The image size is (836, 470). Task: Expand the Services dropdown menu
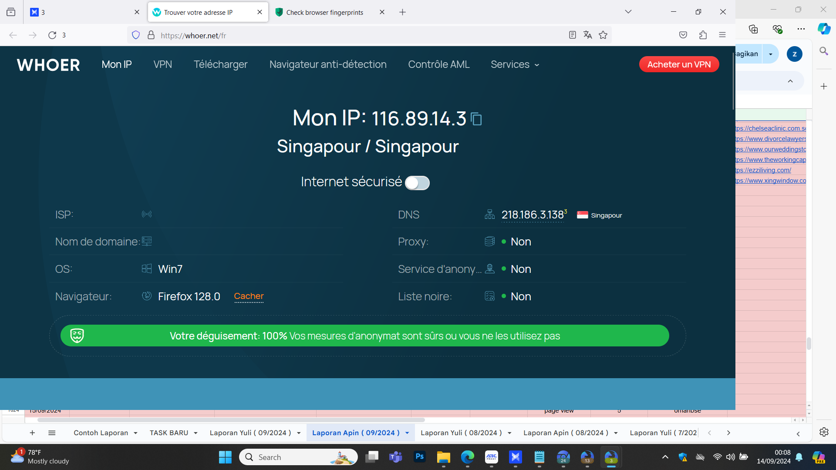coord(515,64)
